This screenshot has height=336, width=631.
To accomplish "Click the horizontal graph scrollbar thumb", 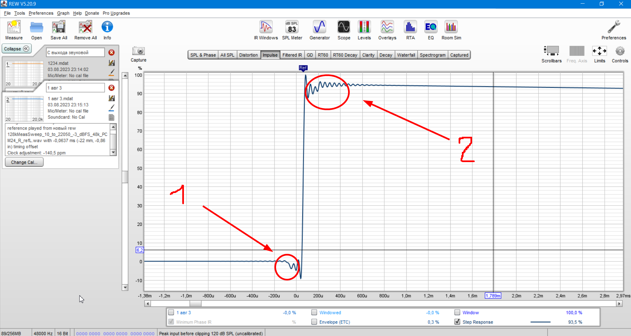I will point(195,304).
